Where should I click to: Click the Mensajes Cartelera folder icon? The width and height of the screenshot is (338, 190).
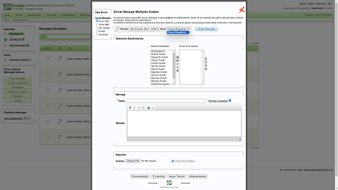pos(5,60)
